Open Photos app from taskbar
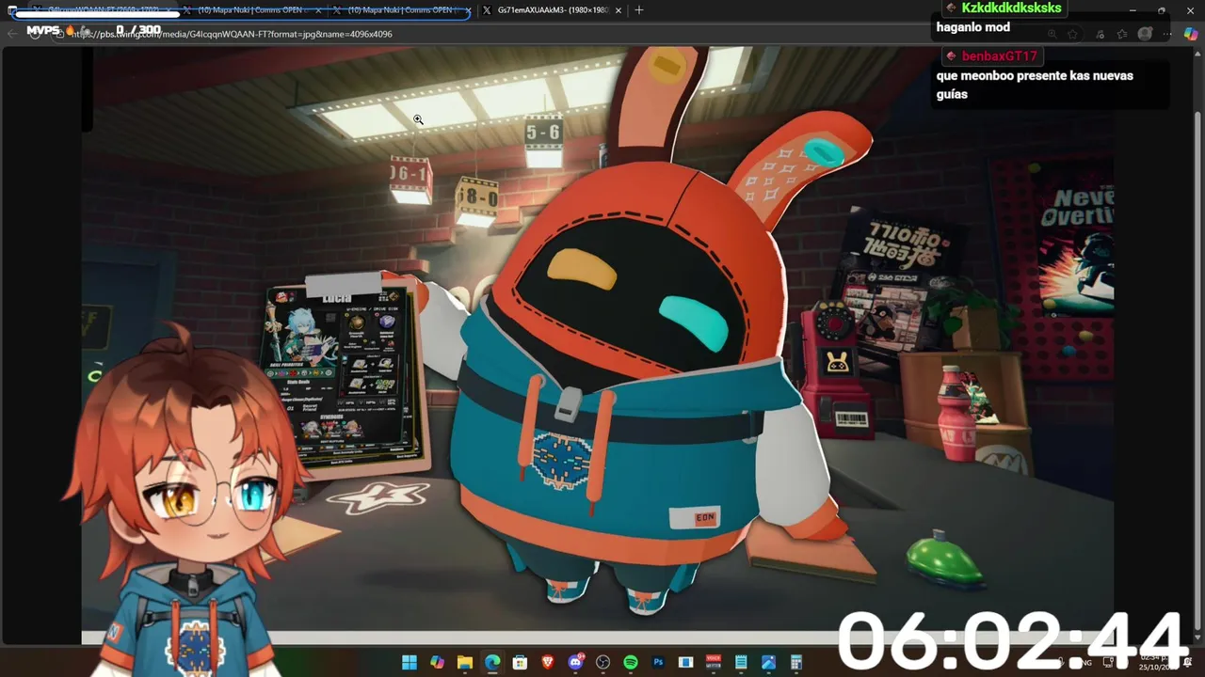This screenshot has height=677, width=1205. pyautogui.click(x=768, y=663)
